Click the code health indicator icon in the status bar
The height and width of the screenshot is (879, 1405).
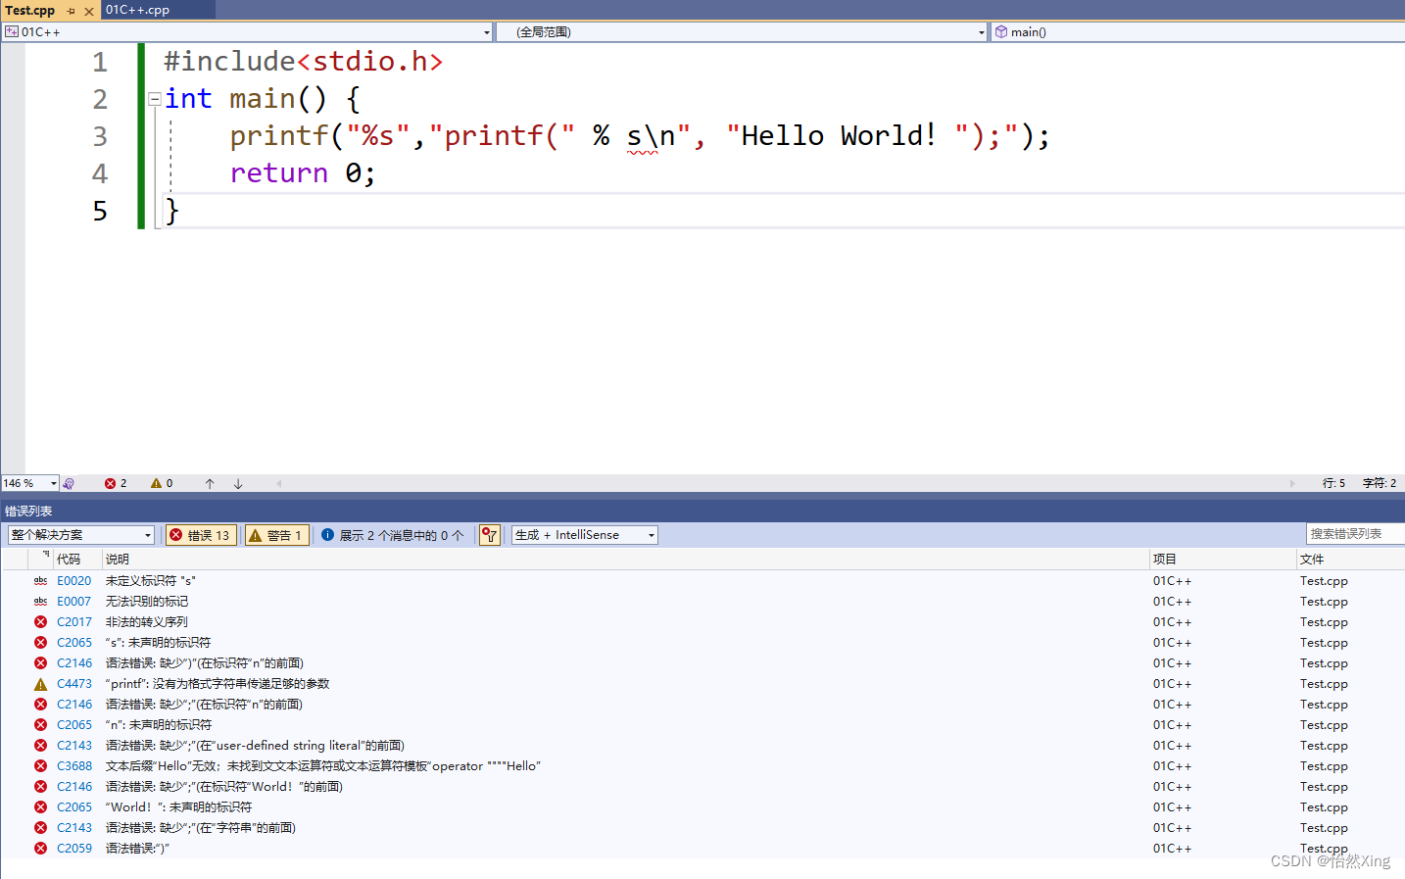(x=69, y=483)
